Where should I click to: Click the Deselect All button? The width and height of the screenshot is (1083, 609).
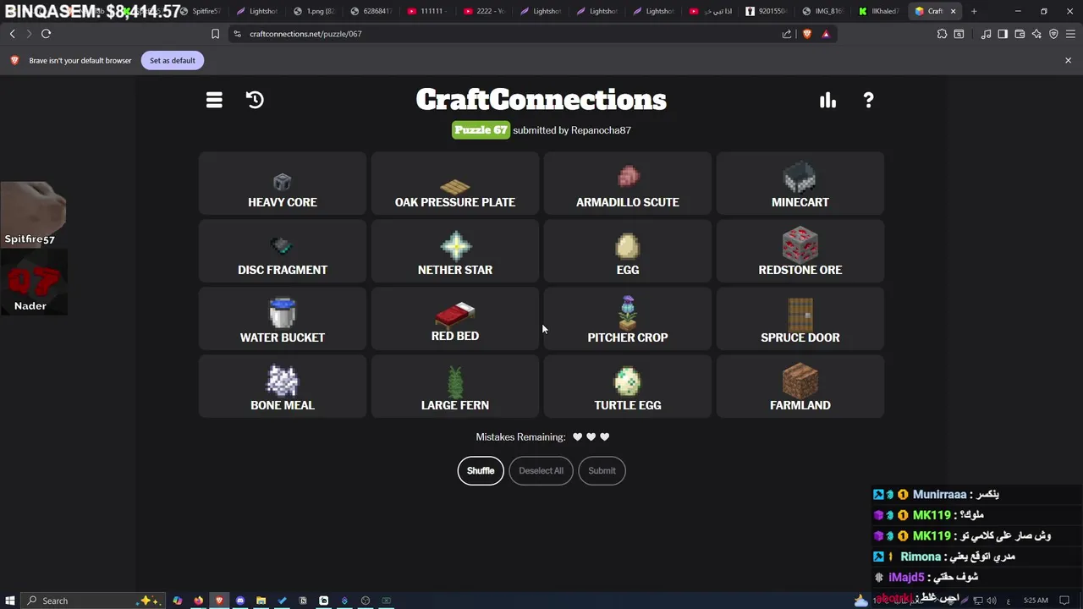click(x=541, y=470)
